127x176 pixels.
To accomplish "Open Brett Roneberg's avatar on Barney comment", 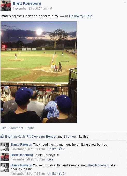I will [5, 157].
